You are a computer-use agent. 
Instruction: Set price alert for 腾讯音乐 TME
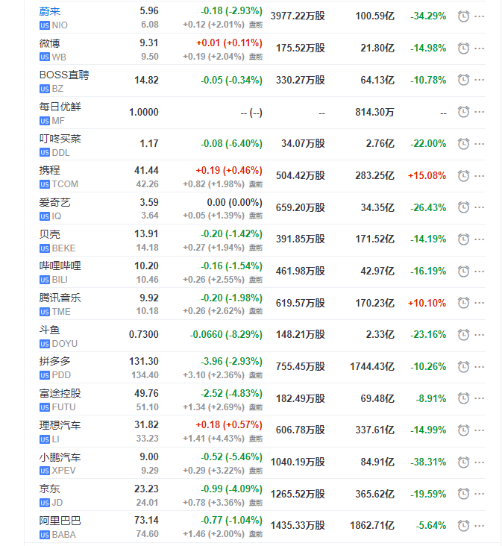pos(463,303)
